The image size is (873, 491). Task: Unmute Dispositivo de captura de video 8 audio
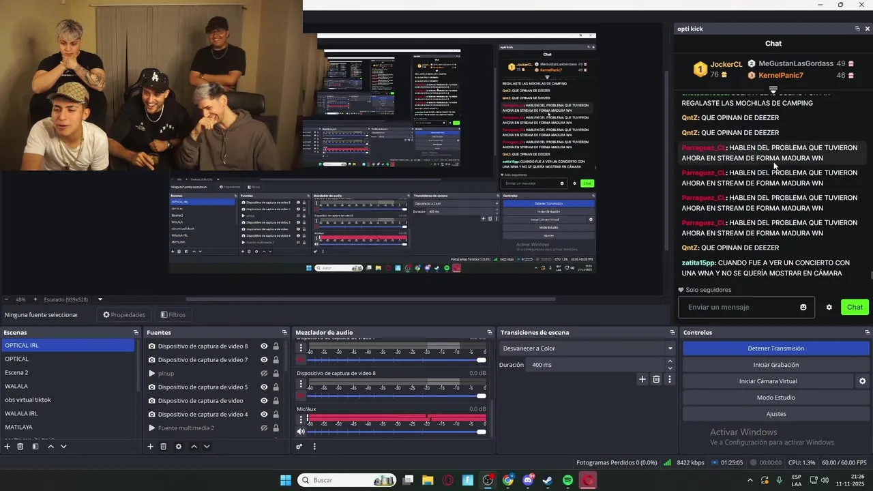301,396
